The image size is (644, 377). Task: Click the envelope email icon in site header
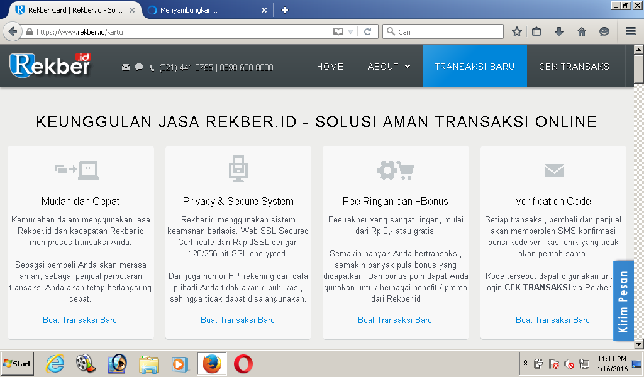point(126,67)
